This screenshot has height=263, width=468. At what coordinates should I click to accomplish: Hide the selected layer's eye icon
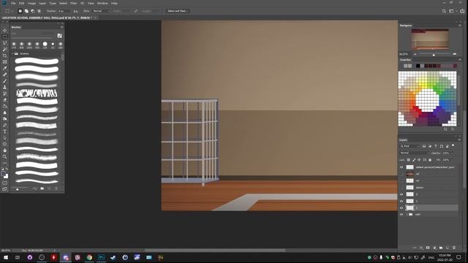coord(401,207)
